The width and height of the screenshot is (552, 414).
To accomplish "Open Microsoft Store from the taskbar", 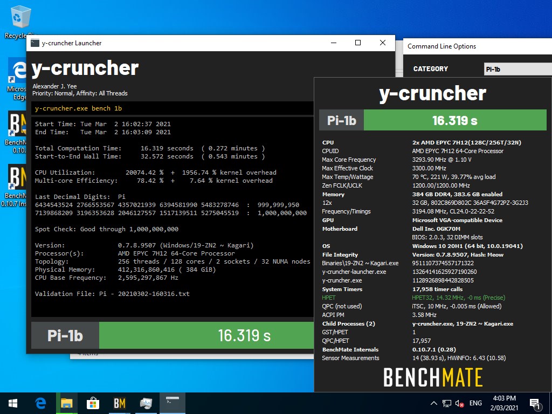I will tap(93, 403).
